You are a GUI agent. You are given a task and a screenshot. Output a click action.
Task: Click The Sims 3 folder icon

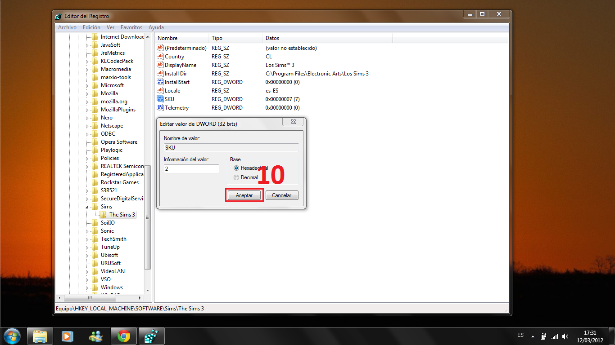(104, 215)
